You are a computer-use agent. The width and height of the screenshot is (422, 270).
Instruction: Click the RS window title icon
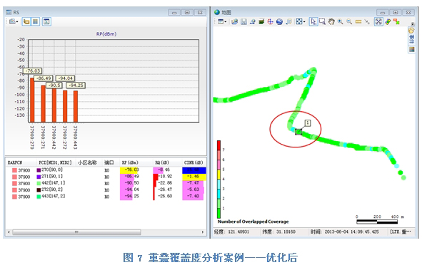(x=9, y=12)
